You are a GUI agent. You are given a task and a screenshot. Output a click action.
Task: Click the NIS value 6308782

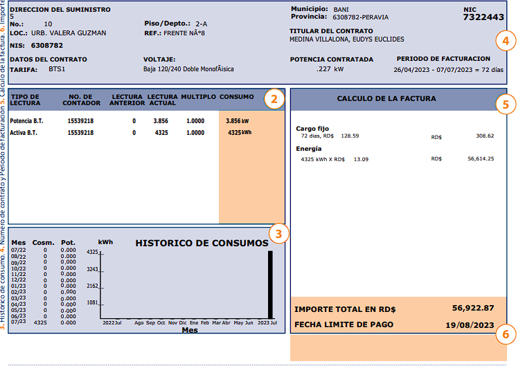(x=47, y=45)
